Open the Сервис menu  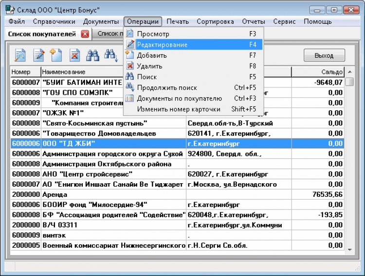click(284, 22)
